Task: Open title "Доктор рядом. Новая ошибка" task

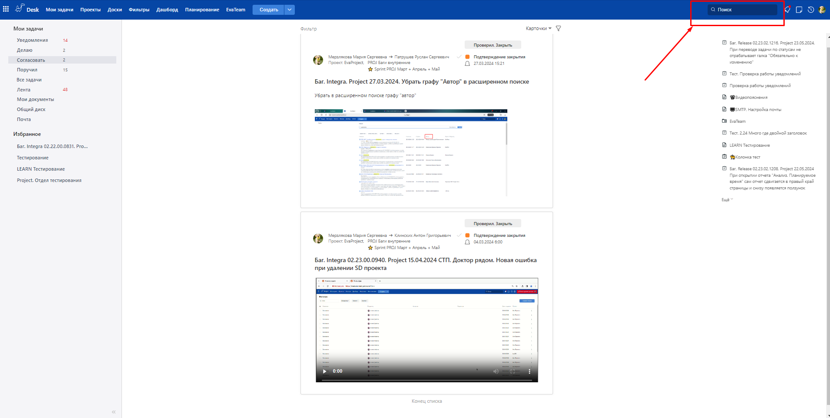Action: click(425, 264)
